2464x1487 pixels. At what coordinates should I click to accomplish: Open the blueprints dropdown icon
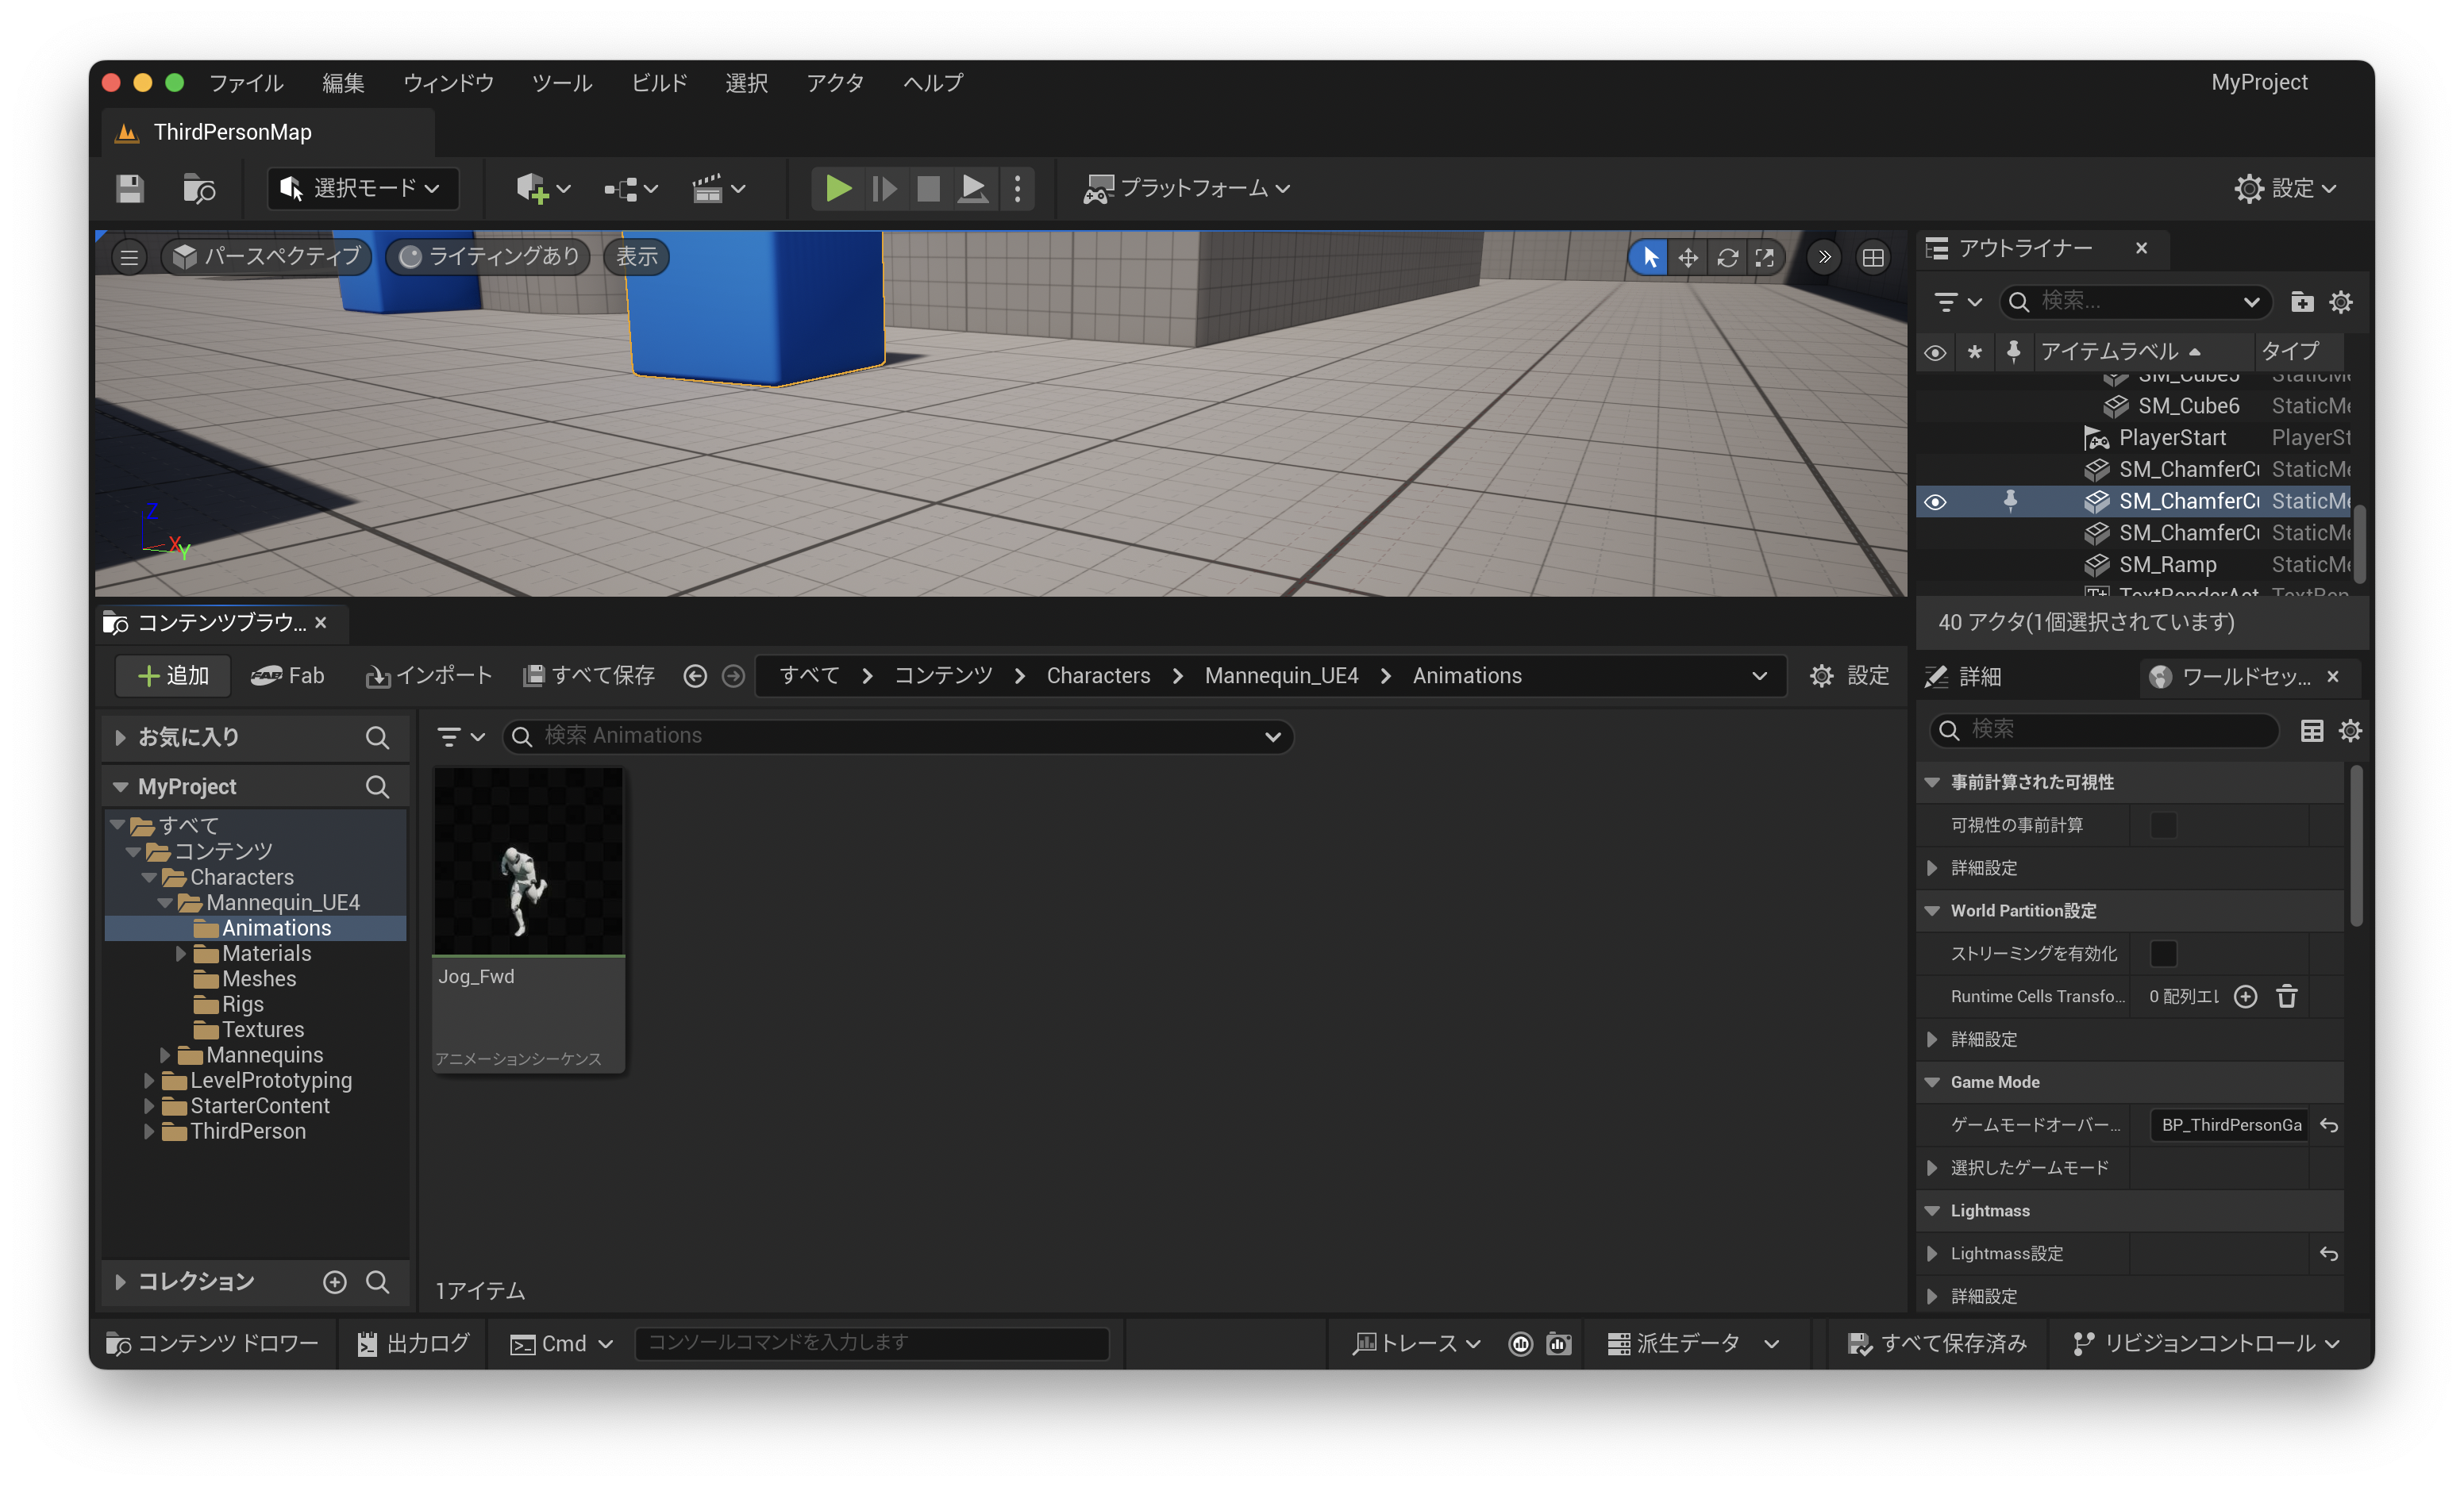pos(630,188)
